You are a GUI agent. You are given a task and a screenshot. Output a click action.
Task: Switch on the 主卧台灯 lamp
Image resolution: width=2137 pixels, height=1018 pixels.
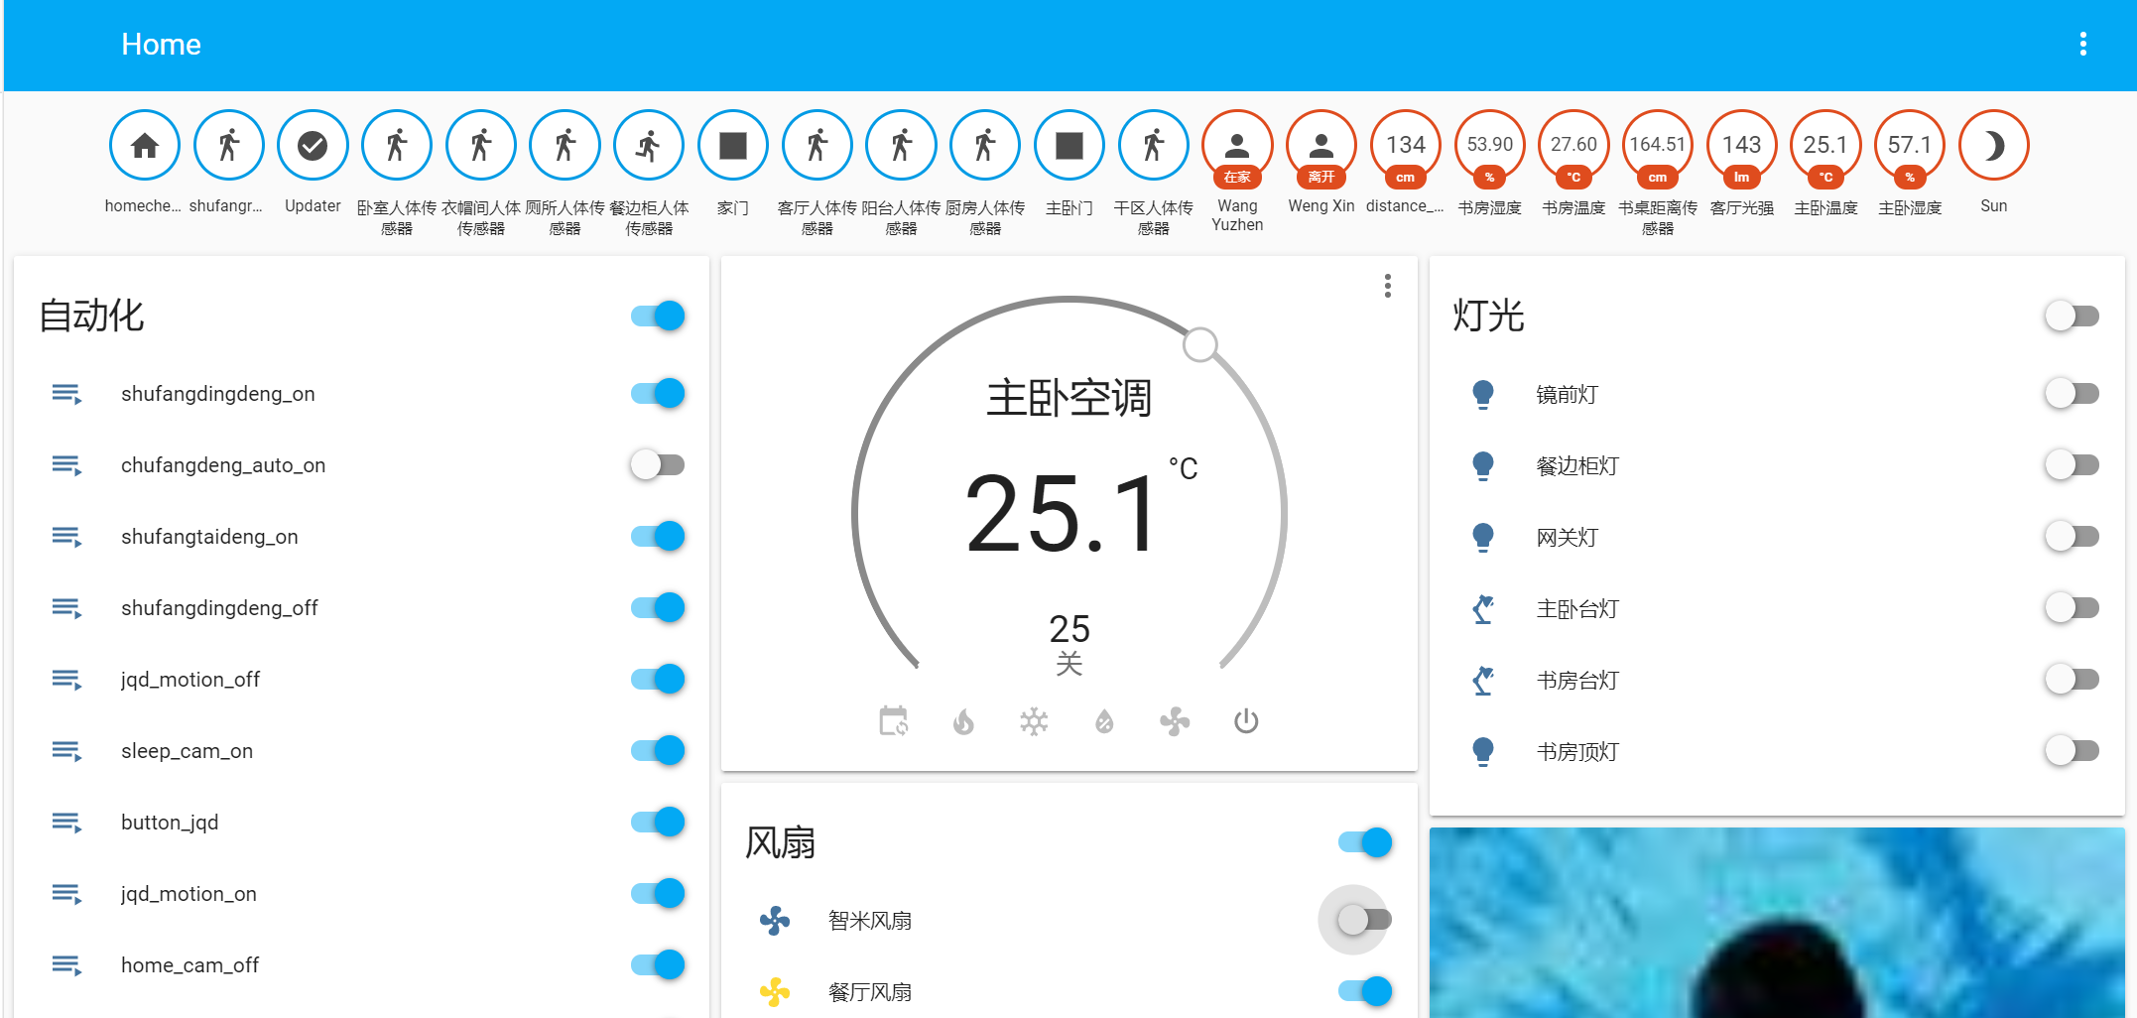[2073, 607]
